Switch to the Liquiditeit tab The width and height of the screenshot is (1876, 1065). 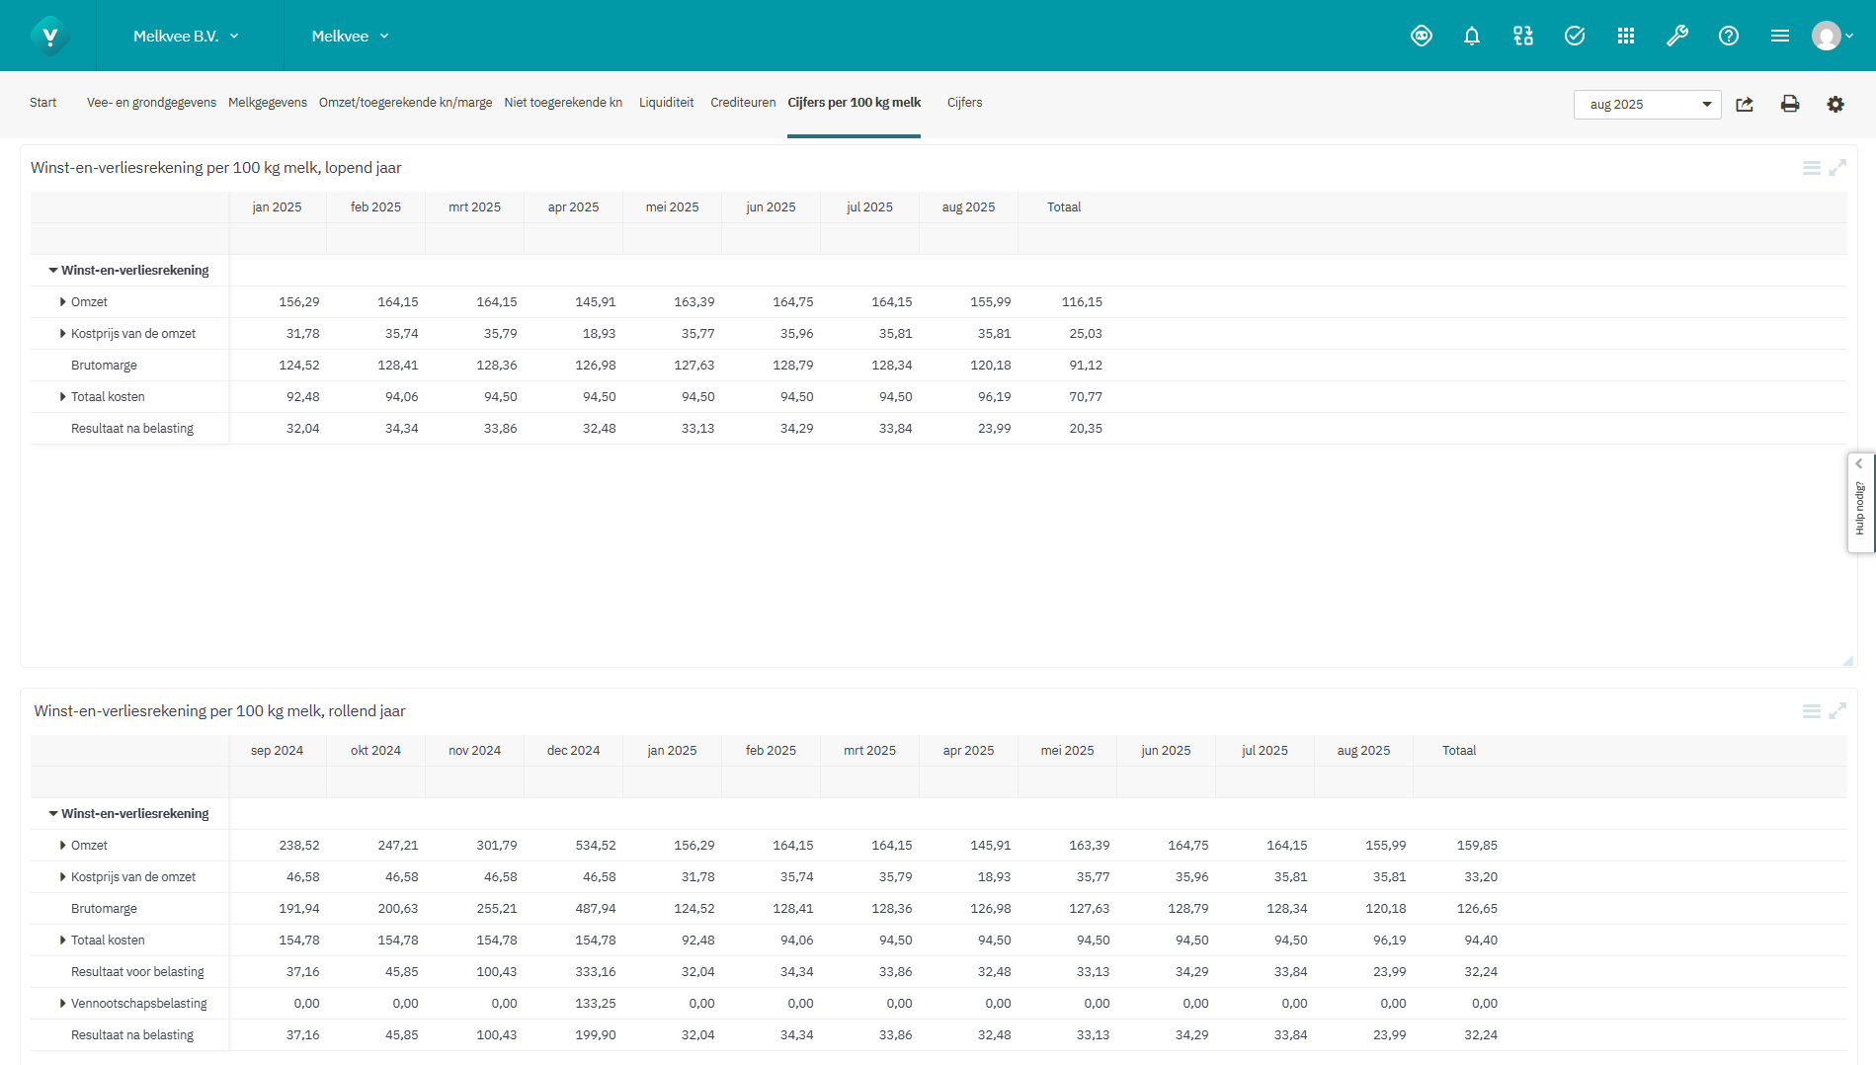[666, 103]
